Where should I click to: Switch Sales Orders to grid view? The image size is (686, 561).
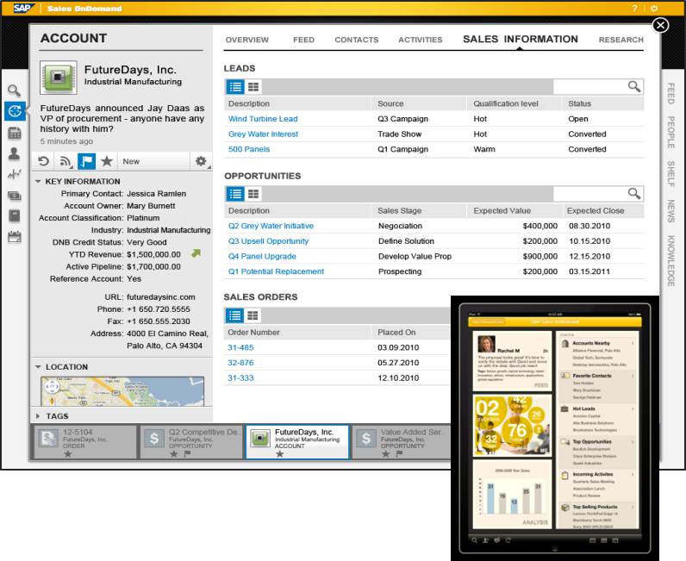click(x=253, y=315)
